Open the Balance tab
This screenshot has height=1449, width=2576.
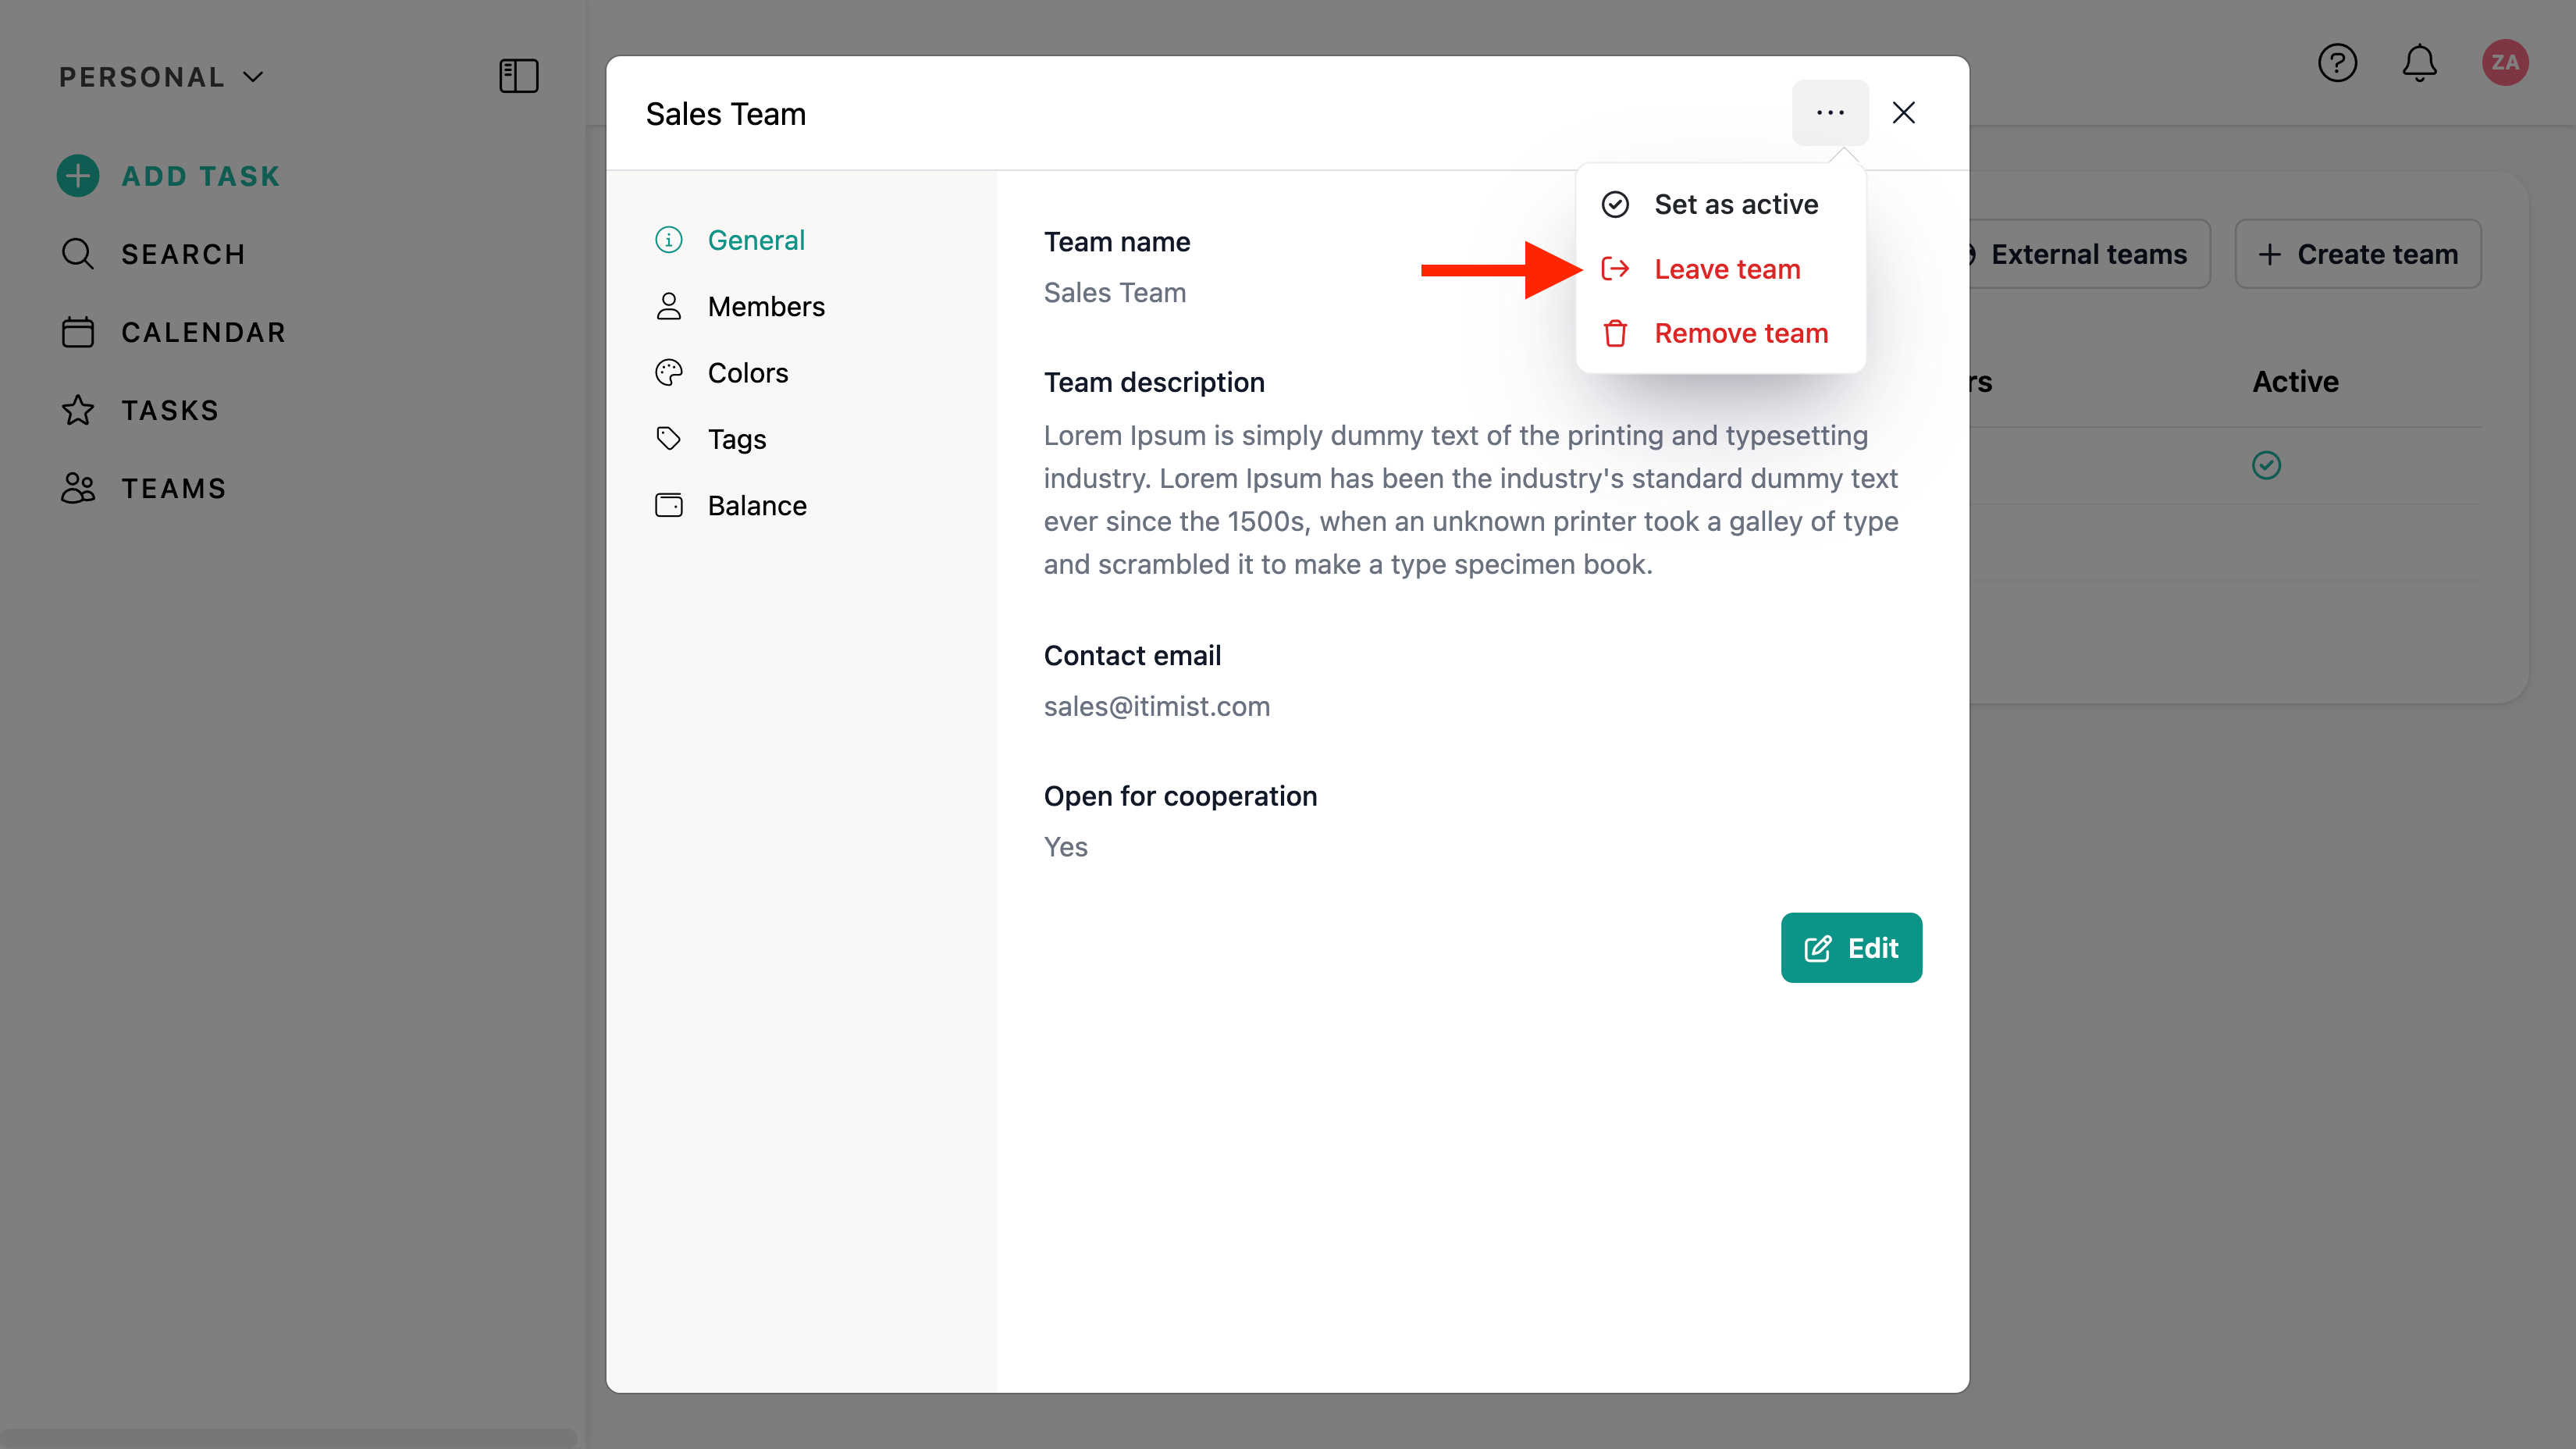click(x=756, y=505)
